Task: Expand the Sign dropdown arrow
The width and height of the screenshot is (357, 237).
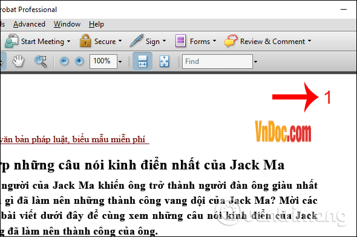Action: (164, 41)
